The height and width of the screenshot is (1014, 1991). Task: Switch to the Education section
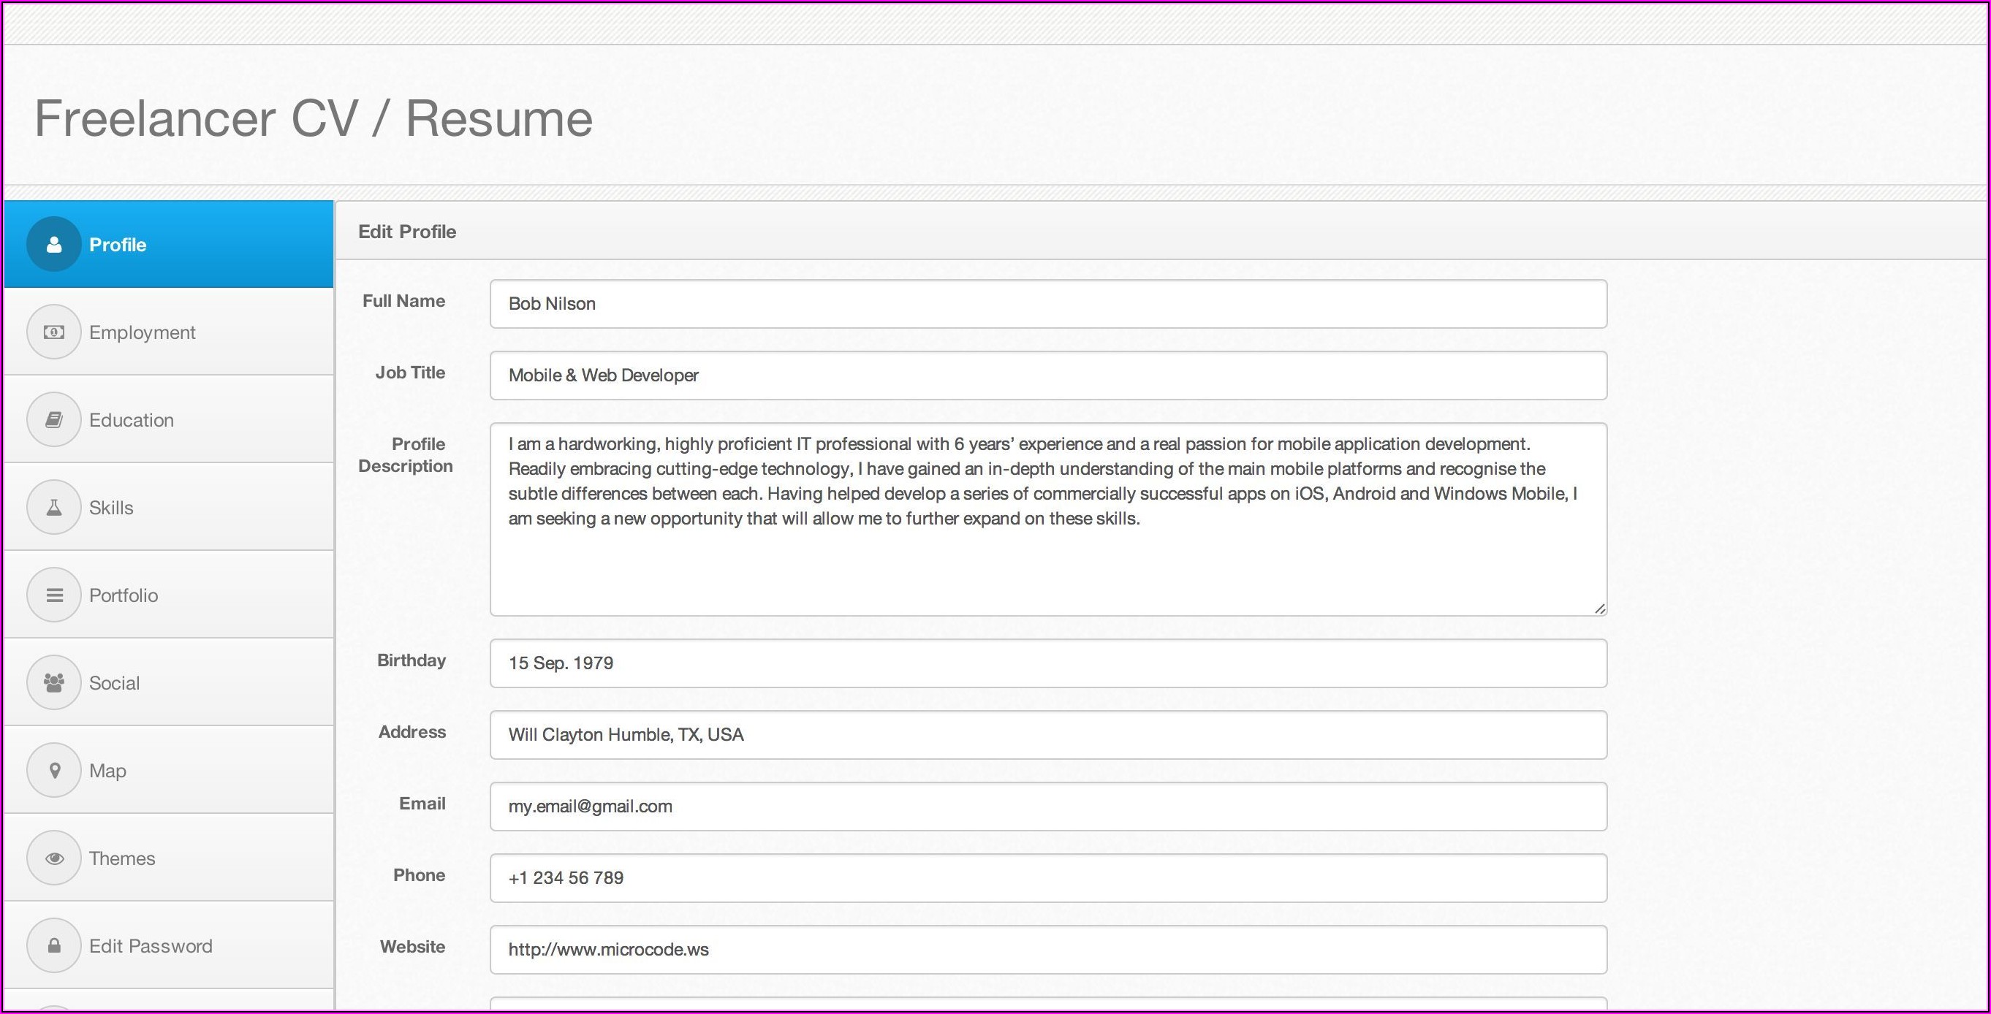(132, 420)
